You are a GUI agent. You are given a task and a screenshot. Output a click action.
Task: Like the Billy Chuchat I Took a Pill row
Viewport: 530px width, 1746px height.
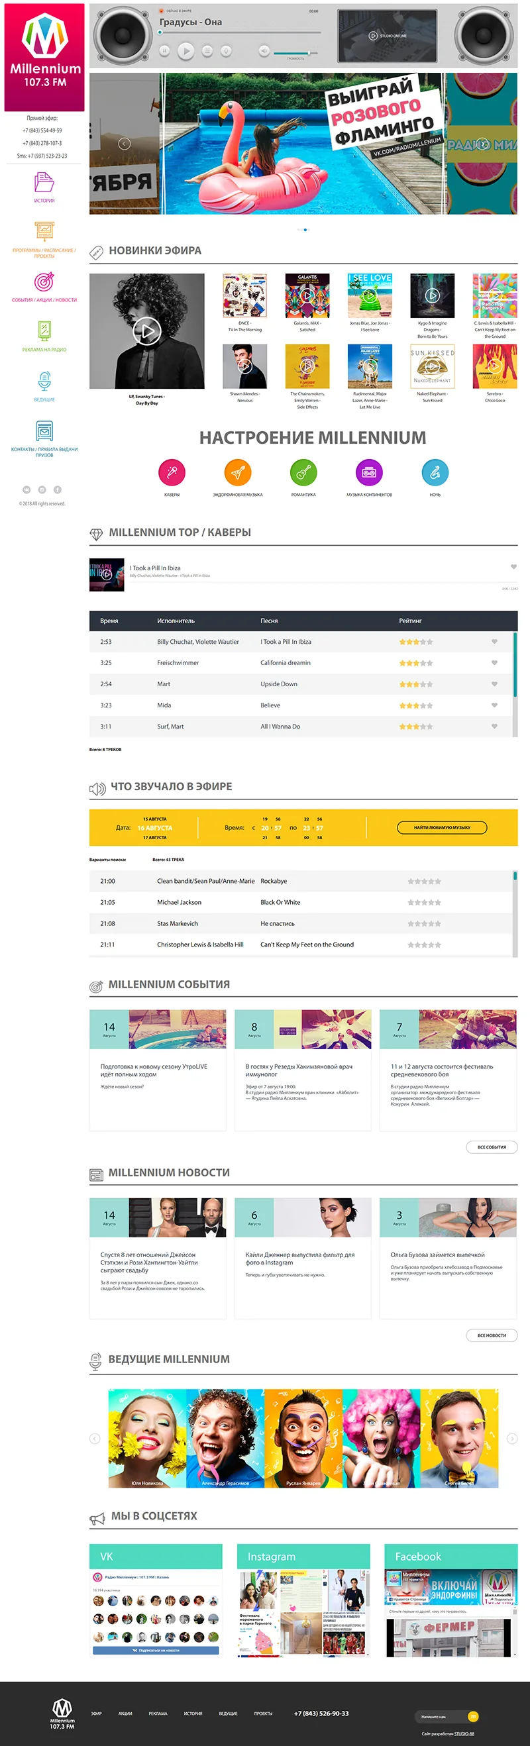[494, 641]
